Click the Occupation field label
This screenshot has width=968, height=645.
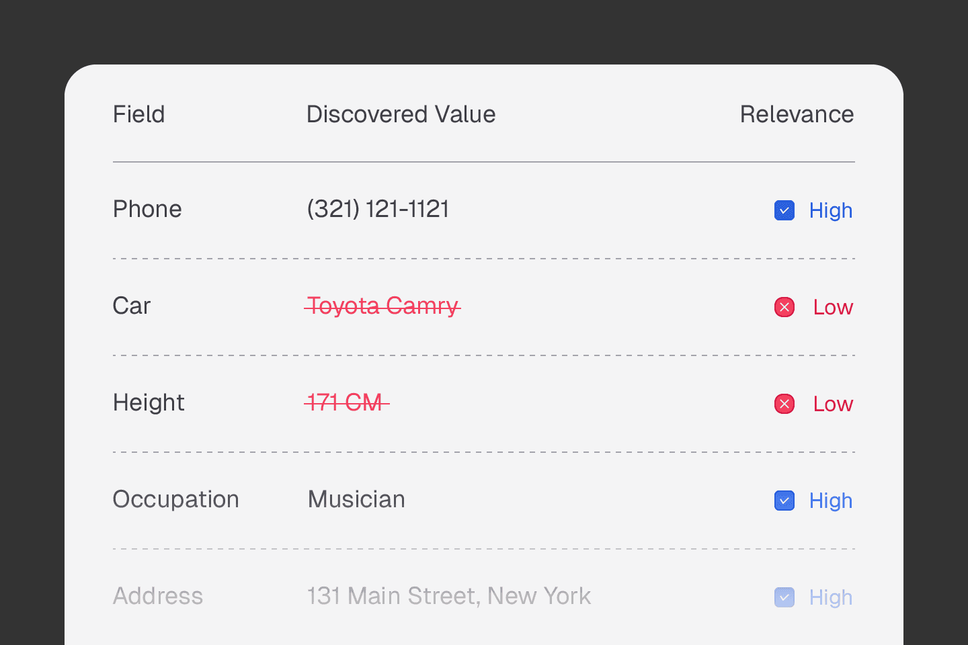(x=175, y=499)
